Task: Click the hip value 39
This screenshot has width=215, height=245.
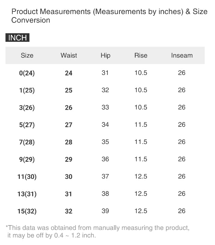Action: point(105,211)
